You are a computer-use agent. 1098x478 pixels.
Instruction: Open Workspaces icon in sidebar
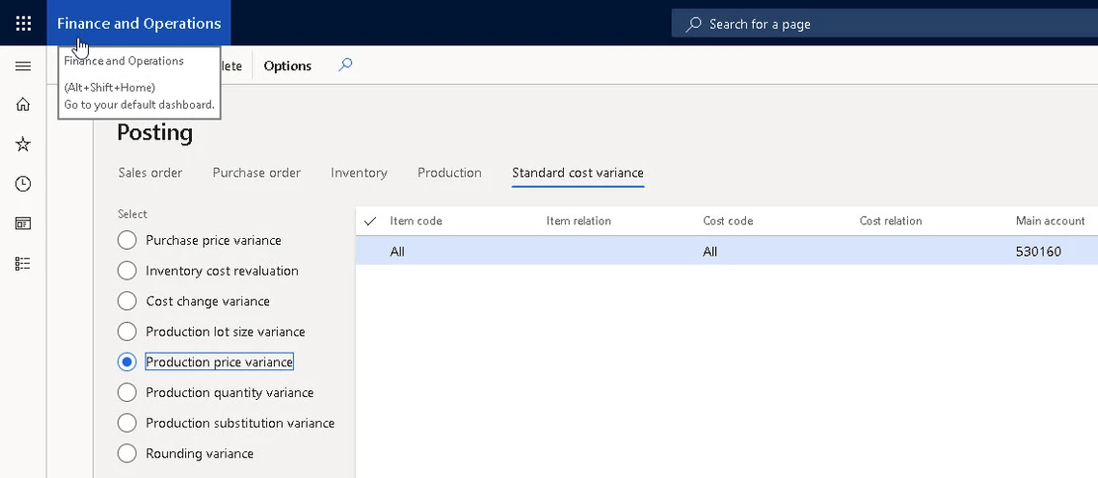pos(23,223)
